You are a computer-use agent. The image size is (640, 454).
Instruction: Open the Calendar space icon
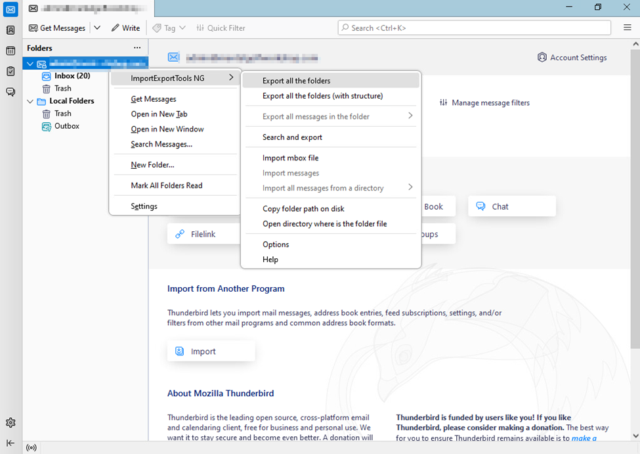[11, 51]
